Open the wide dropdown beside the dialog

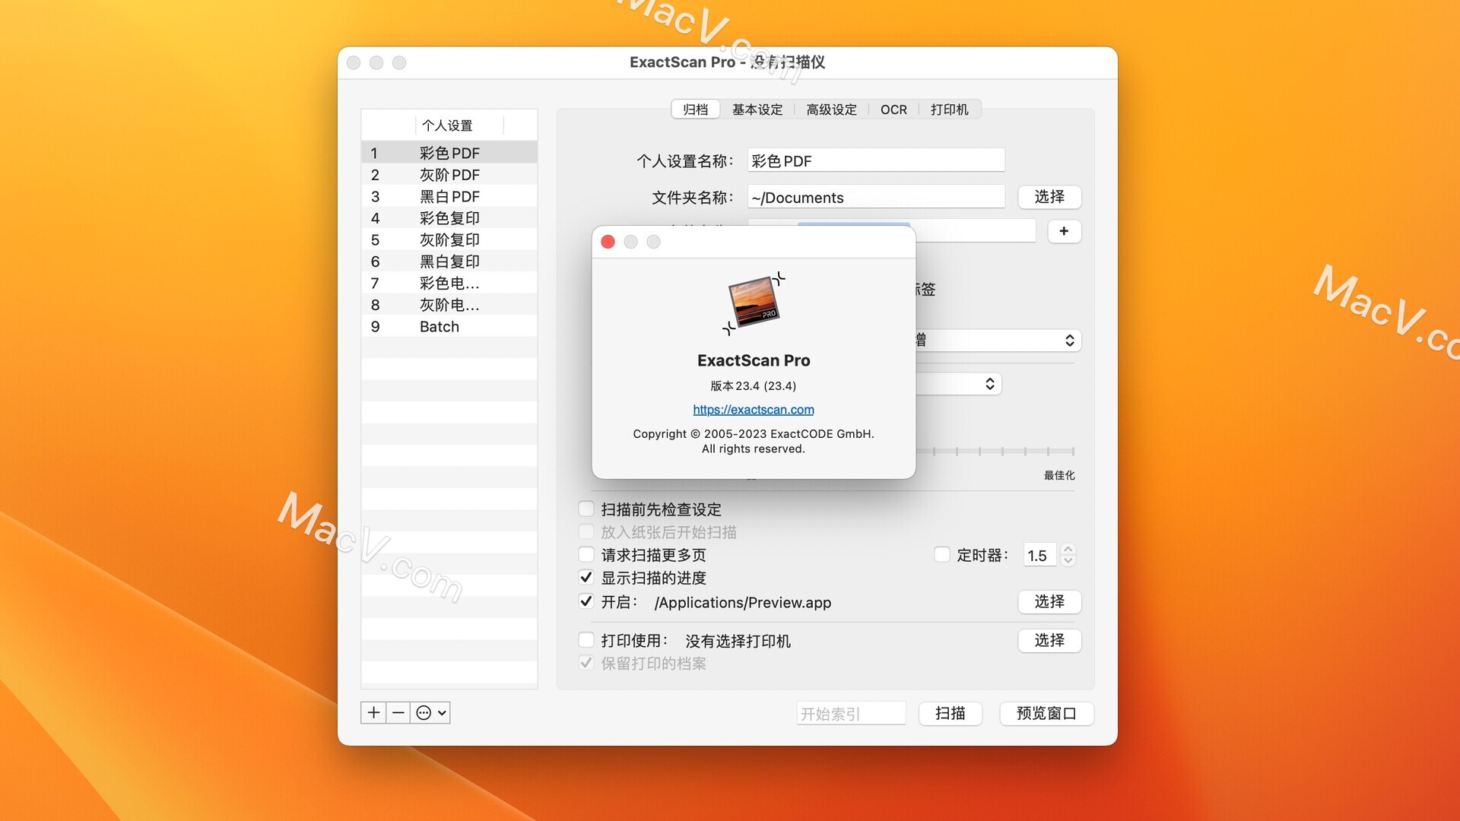998,340
